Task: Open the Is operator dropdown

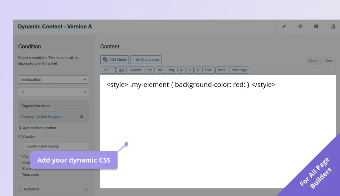Action: (53, 92)
